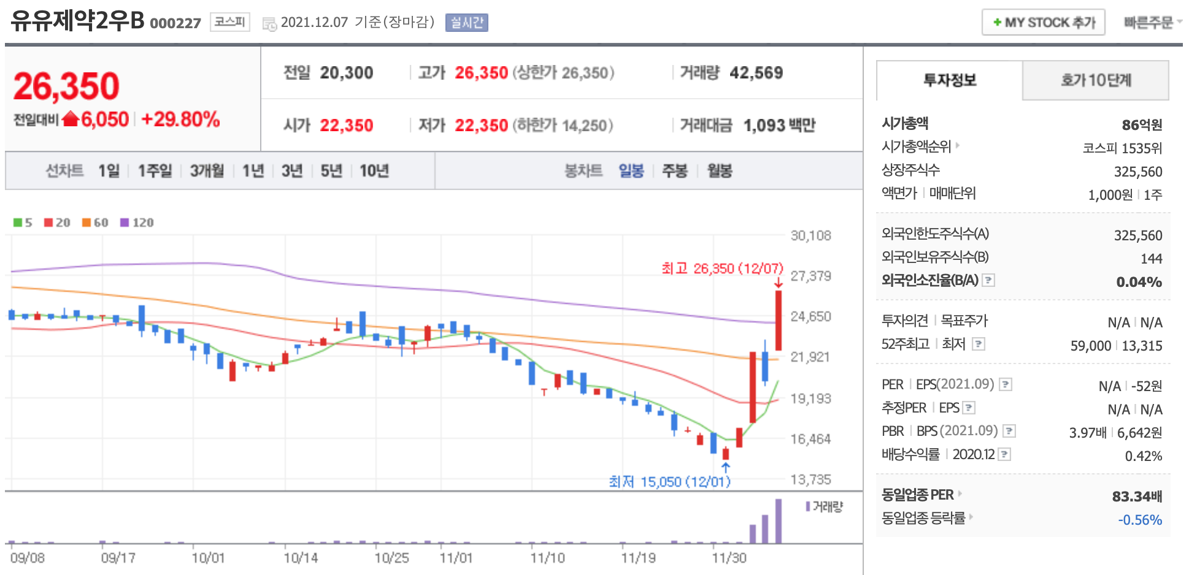
Task: Click the 배당수익률 0.42% value
Action: (x=1143, y=456)
